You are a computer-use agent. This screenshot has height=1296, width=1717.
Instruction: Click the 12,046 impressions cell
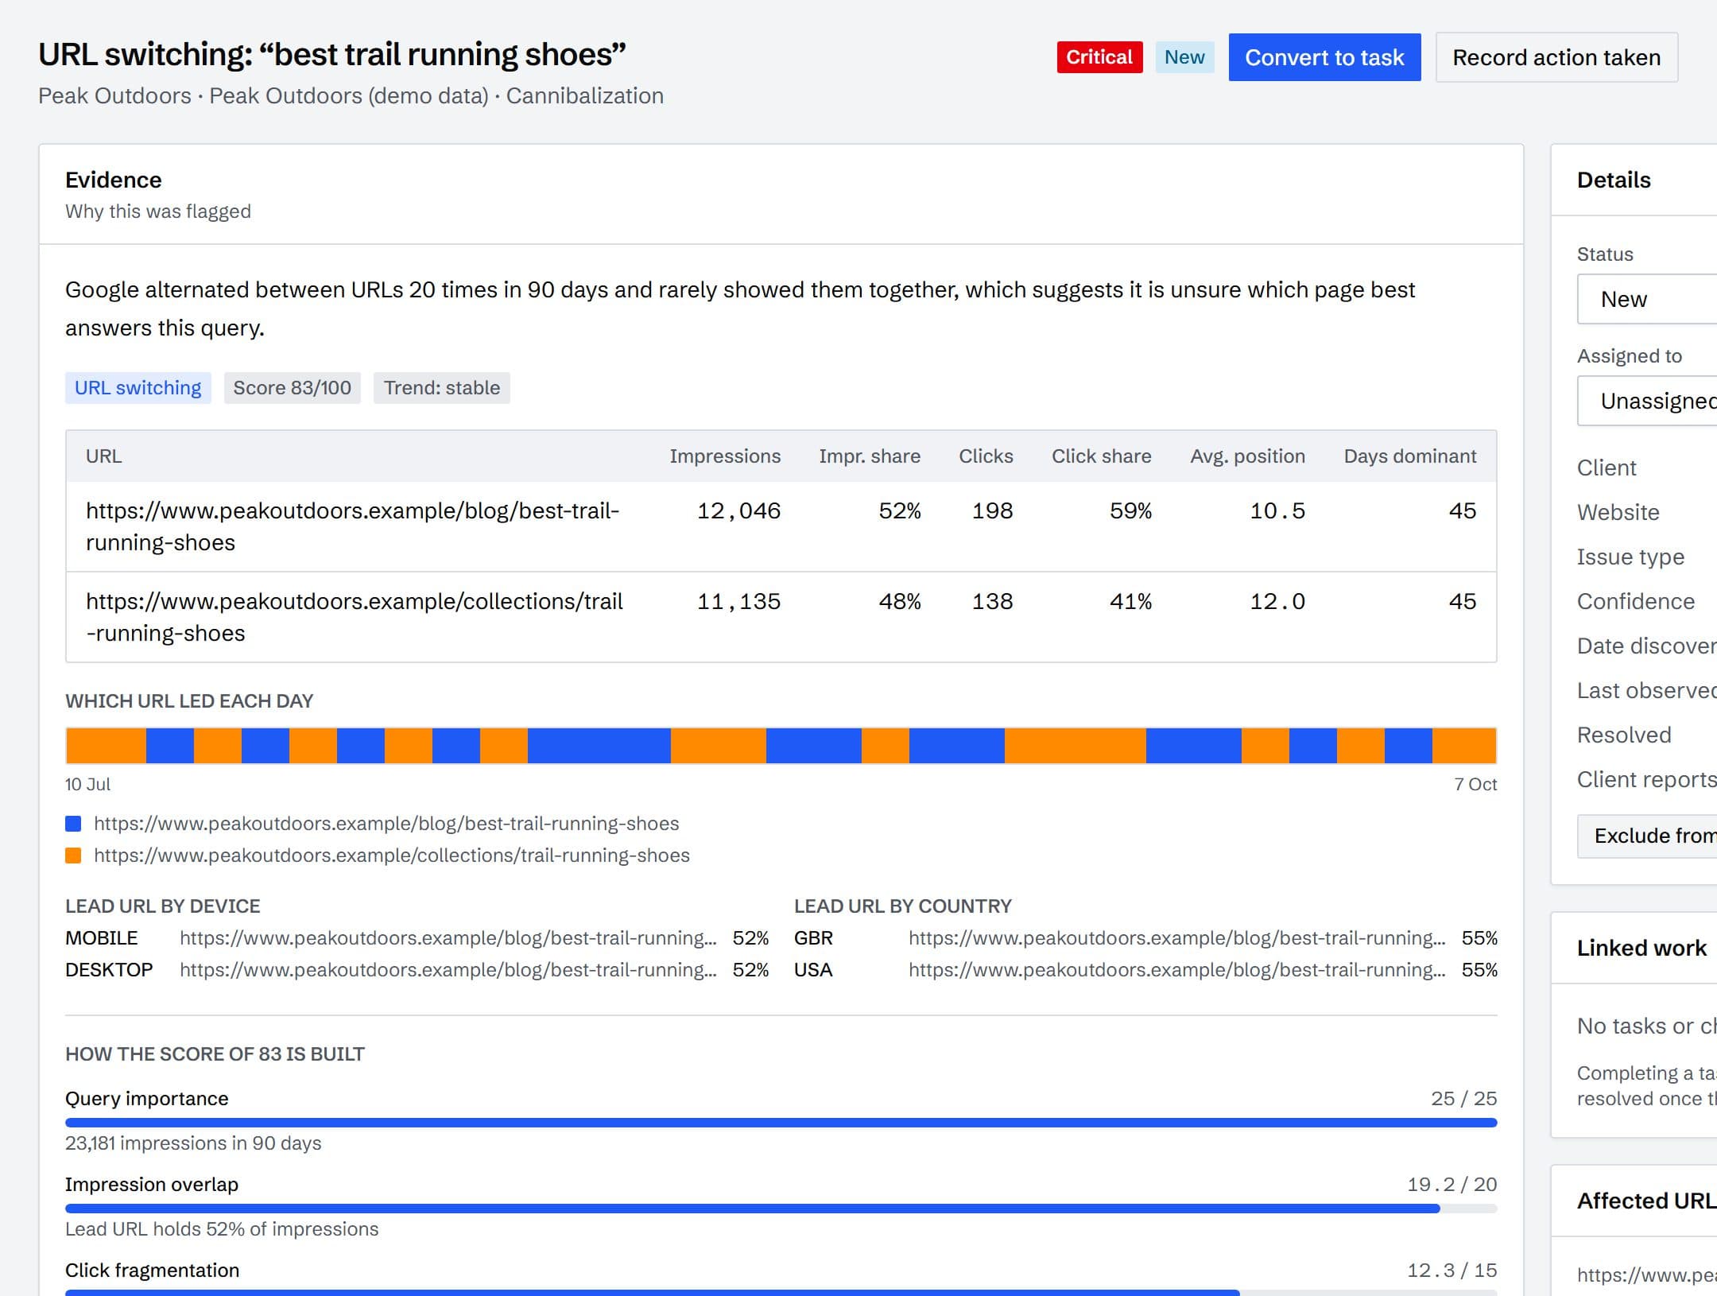(738, 510)
